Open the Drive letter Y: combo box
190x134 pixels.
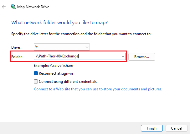62,47
